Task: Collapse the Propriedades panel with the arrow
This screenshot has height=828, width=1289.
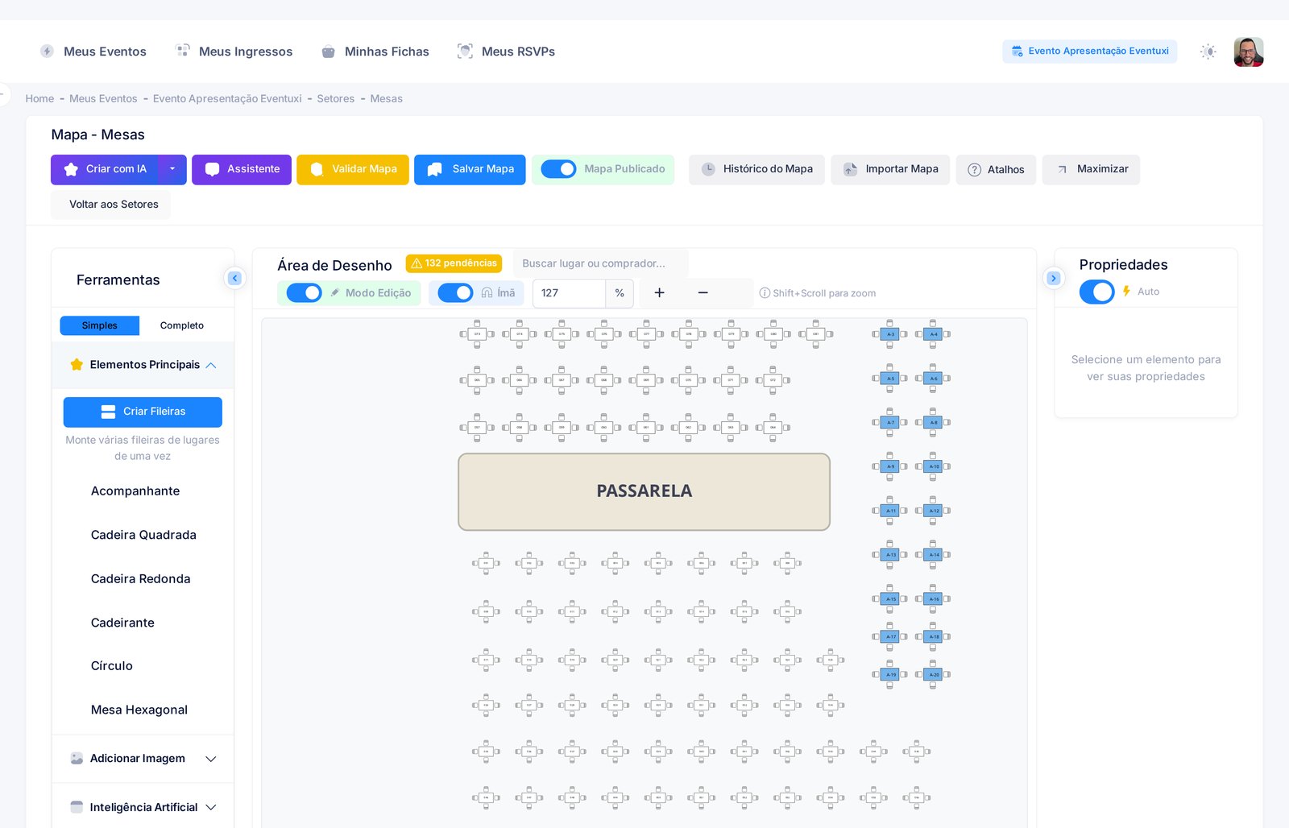Action: click(1054, 278)
